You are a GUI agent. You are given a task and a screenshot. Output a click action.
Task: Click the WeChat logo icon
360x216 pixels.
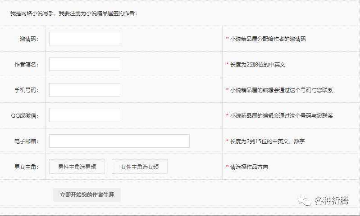306,200
